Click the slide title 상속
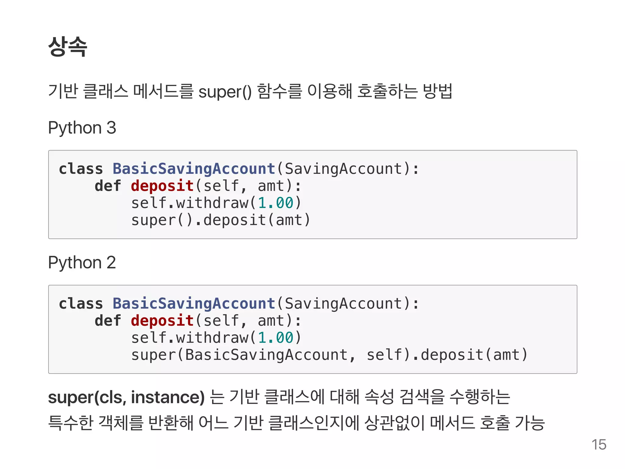This screenshot has height=469, width=625. point(68,46)
